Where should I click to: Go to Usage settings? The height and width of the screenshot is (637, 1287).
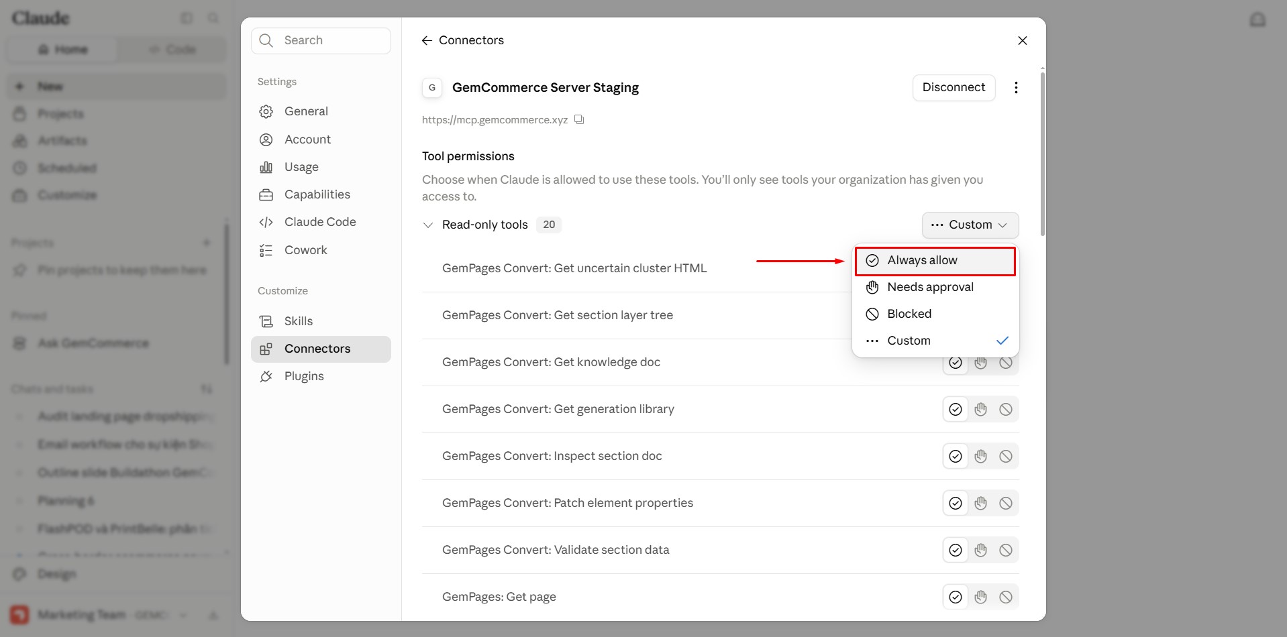pos(321,167)
